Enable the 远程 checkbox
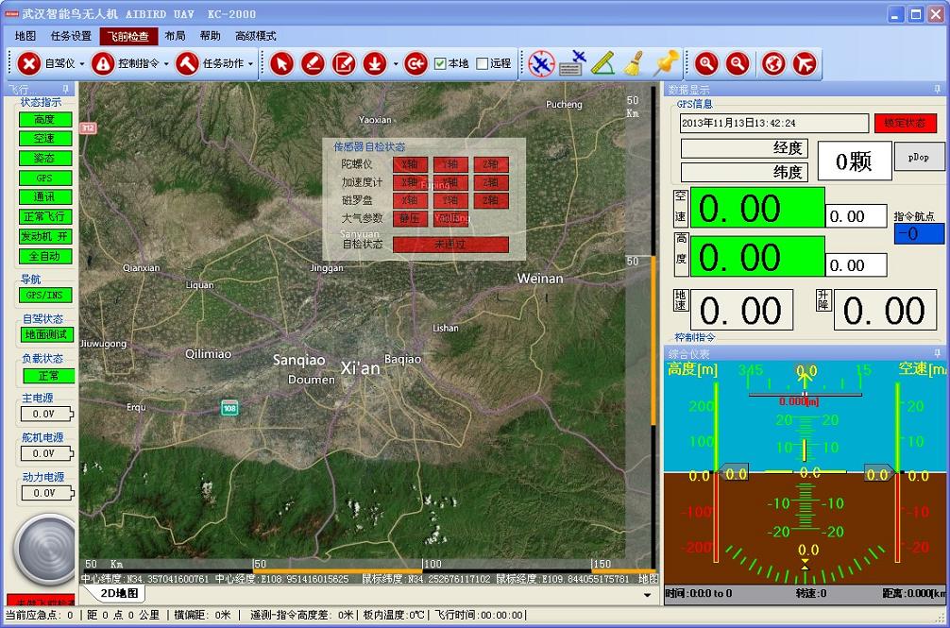Viewport: 950px width, 628px height. (x=482, y=63)
